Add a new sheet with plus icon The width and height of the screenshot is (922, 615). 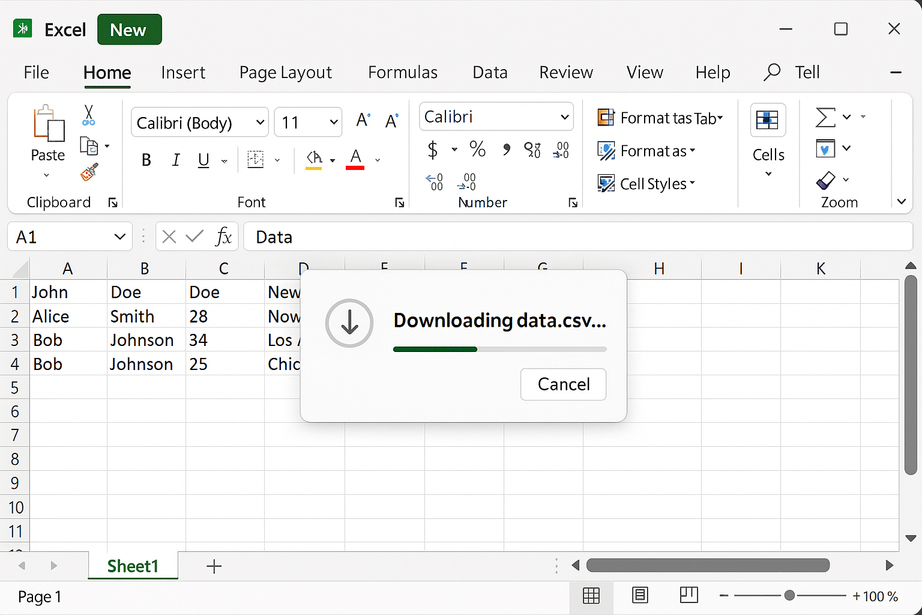(214, 566)
